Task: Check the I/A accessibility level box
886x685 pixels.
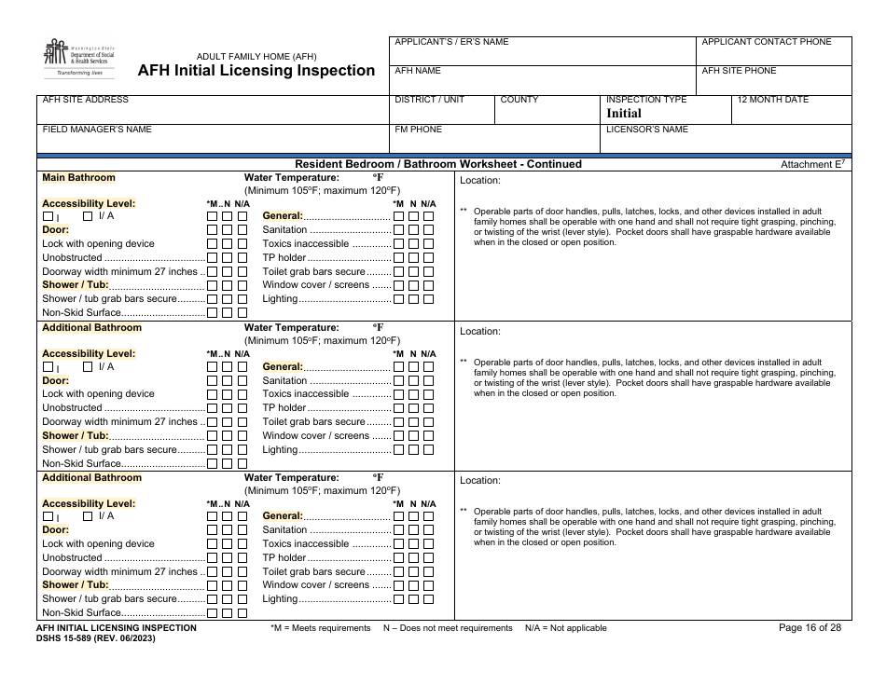Action: click(x=87, y=214)
